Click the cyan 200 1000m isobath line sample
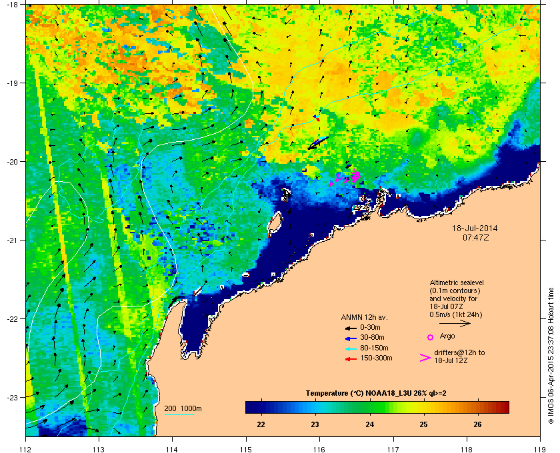Screen dimensions: 560x453 click(179, 414)
